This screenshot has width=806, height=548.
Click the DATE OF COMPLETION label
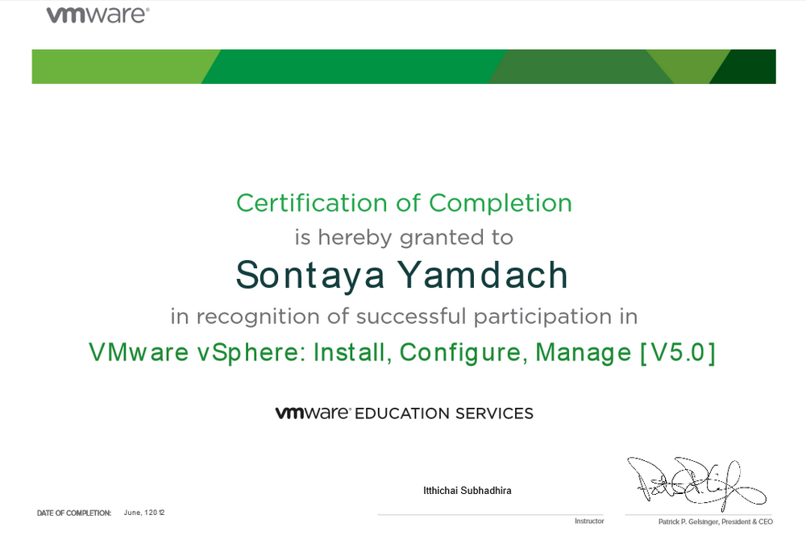pyautogui.click(x=74, y=513)
